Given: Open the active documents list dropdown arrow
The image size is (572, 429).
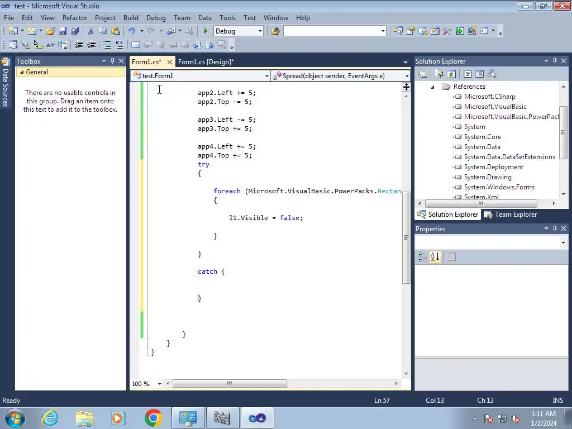Looking at the screenshot, I should pos(406,63).
